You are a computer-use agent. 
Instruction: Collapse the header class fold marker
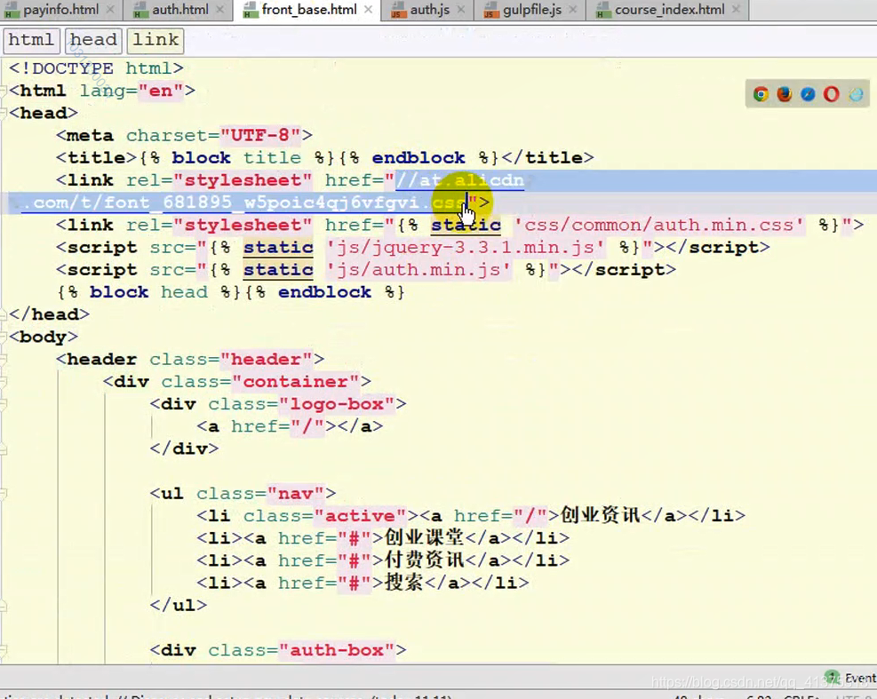[x=4, y=359]
